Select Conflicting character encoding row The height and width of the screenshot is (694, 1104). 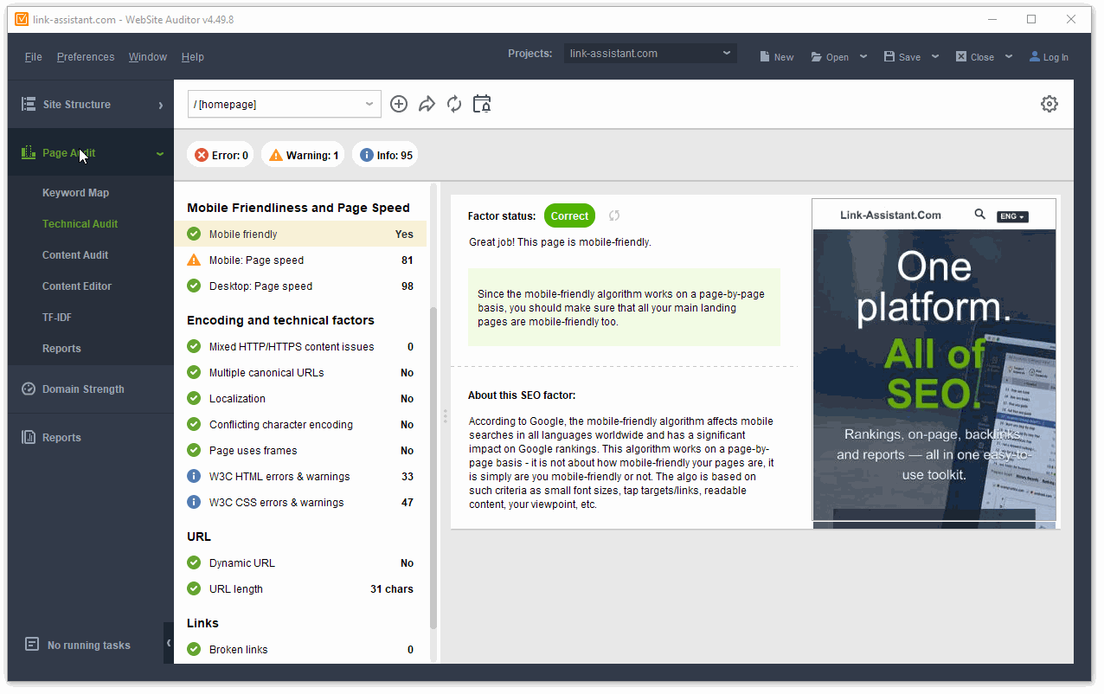pyautogui.click(x=300, y=424)
